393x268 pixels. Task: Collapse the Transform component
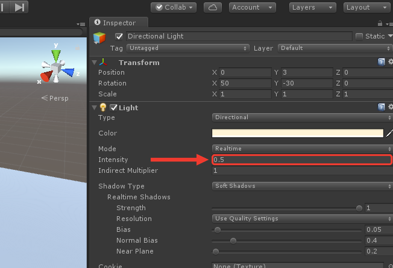(x=95, y=63)
